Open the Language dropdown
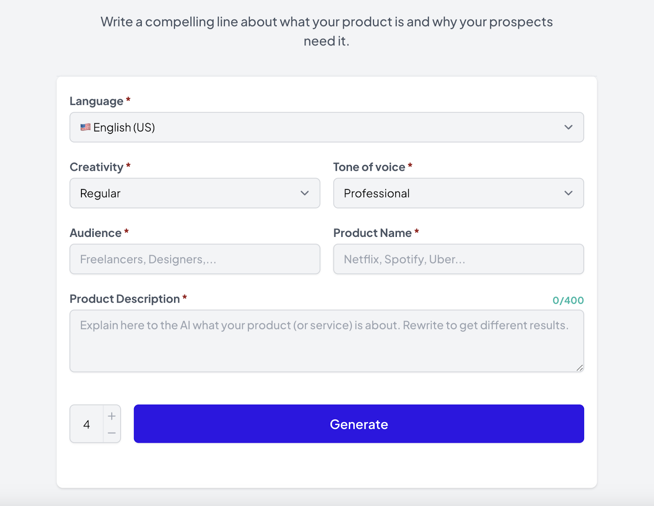This screenshot has height=506, width=654. point(327,127)
